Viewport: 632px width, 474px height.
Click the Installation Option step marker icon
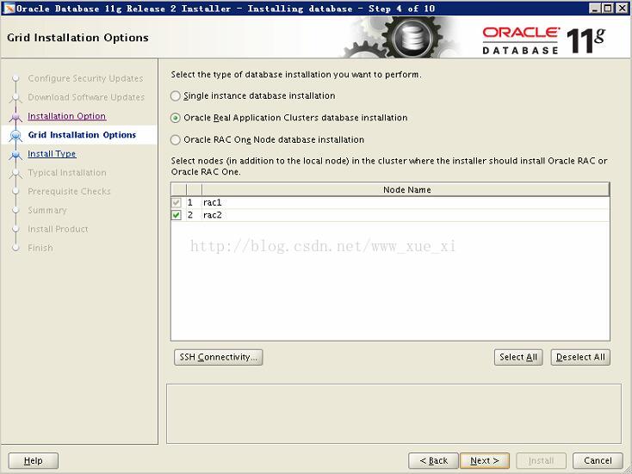(x=15, y=117)
